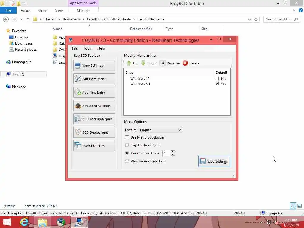Open Useful Utilities section
304x228 pixels.
click(94, 146)
